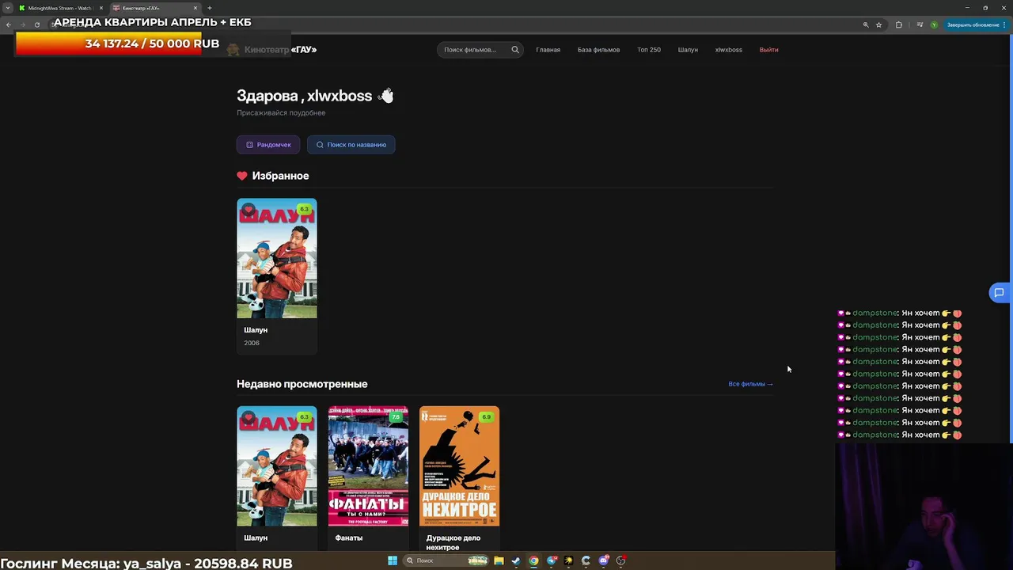Click the dice icon on Рандомчек button

point(249,145)
